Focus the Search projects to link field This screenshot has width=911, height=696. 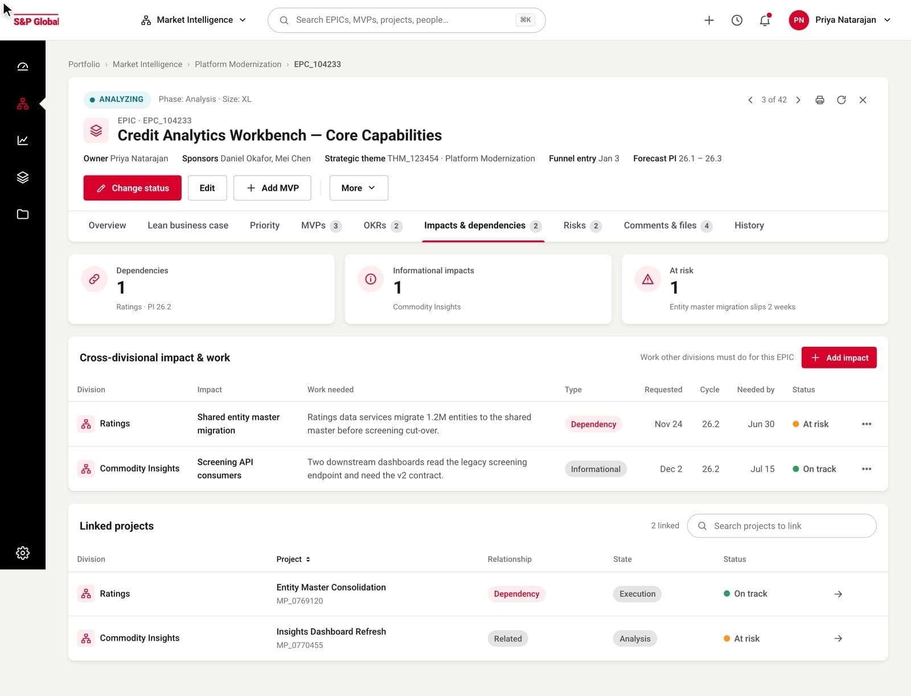click(x=782, y=526)
